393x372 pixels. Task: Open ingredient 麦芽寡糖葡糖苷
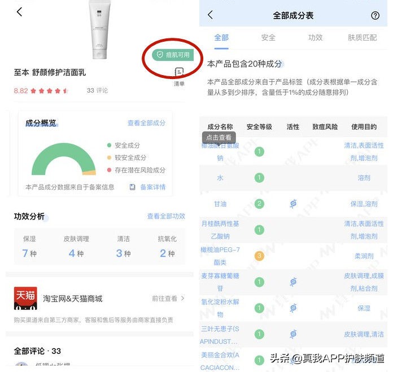point(220,282)
